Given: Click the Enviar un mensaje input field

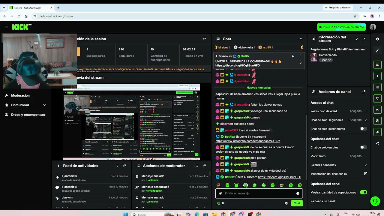Looking at the screenshot, I should coord(259,193).
